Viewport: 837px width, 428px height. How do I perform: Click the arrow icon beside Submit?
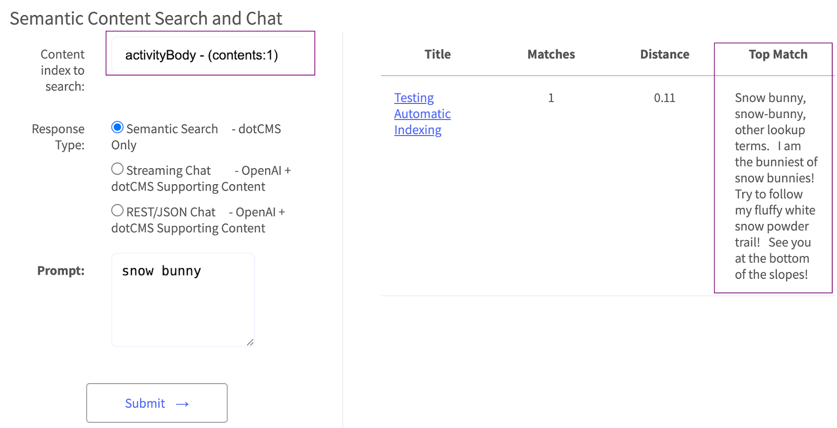182,404
